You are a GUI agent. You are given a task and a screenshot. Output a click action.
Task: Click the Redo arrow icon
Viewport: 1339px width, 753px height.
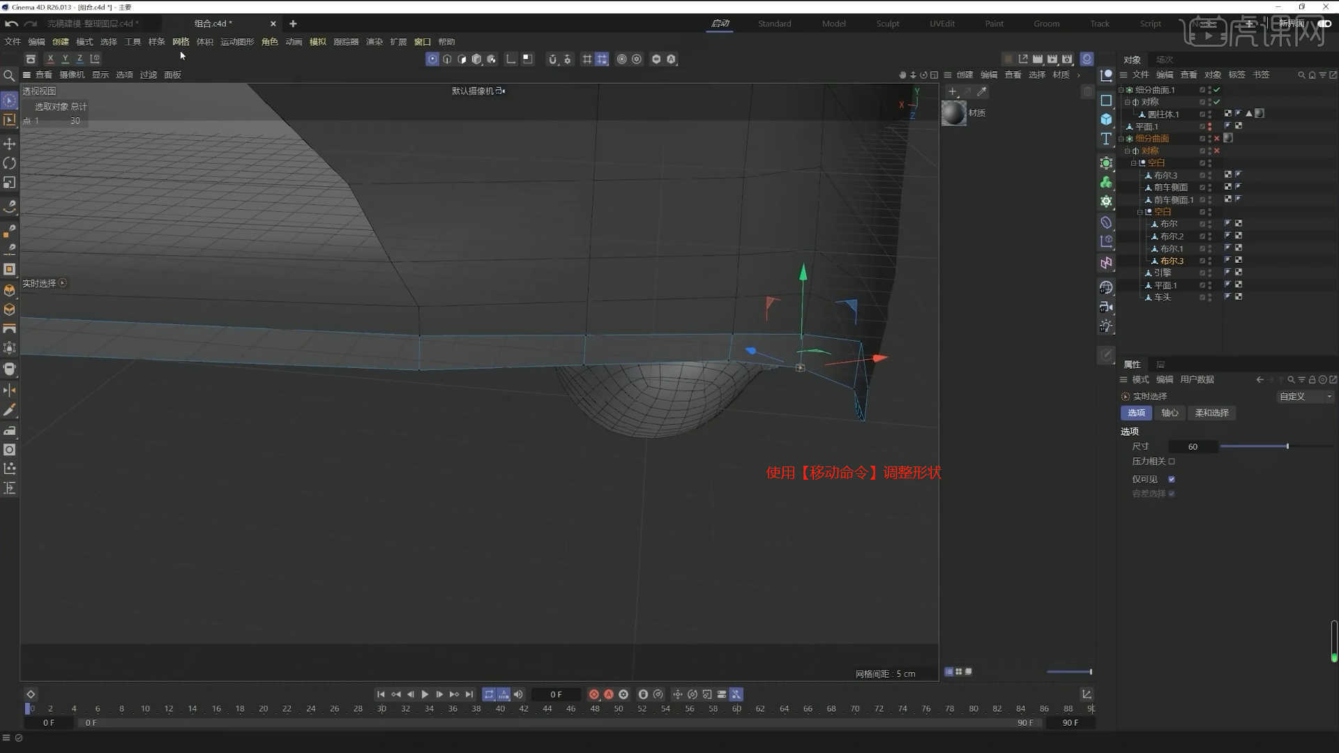pyautogui.click(x=30, y=24)
